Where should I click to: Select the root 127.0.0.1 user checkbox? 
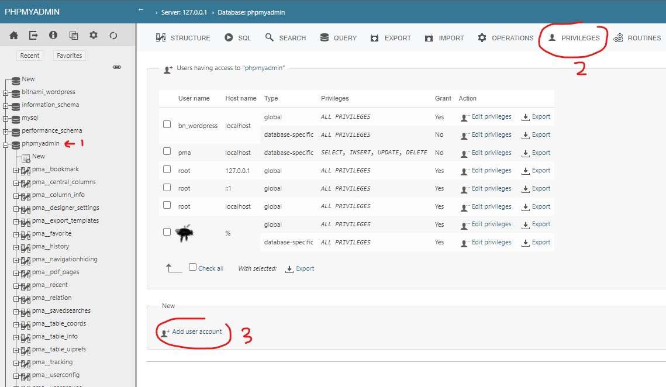167,169
